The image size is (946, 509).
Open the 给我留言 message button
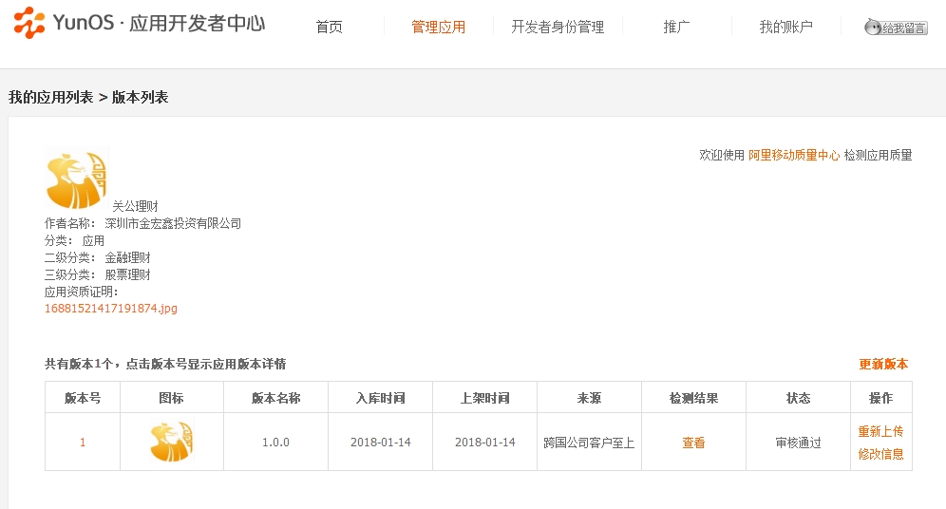pos(896,28)
